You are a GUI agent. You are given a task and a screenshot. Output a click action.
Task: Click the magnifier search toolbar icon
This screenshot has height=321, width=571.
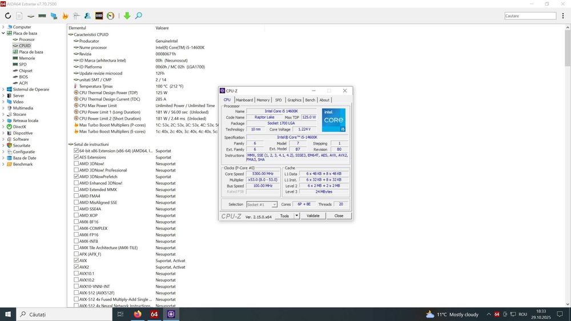pyautogui.click(x=138, y=15)
